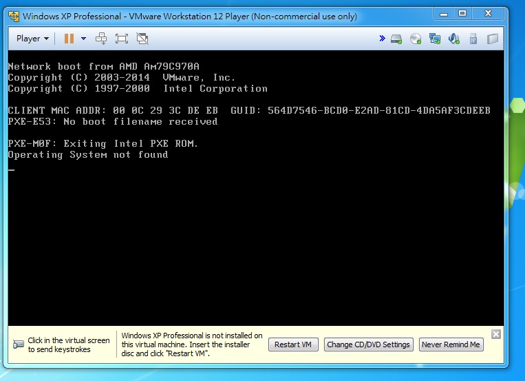Open the message log icon
525x381 pixels.
(493, 39)
